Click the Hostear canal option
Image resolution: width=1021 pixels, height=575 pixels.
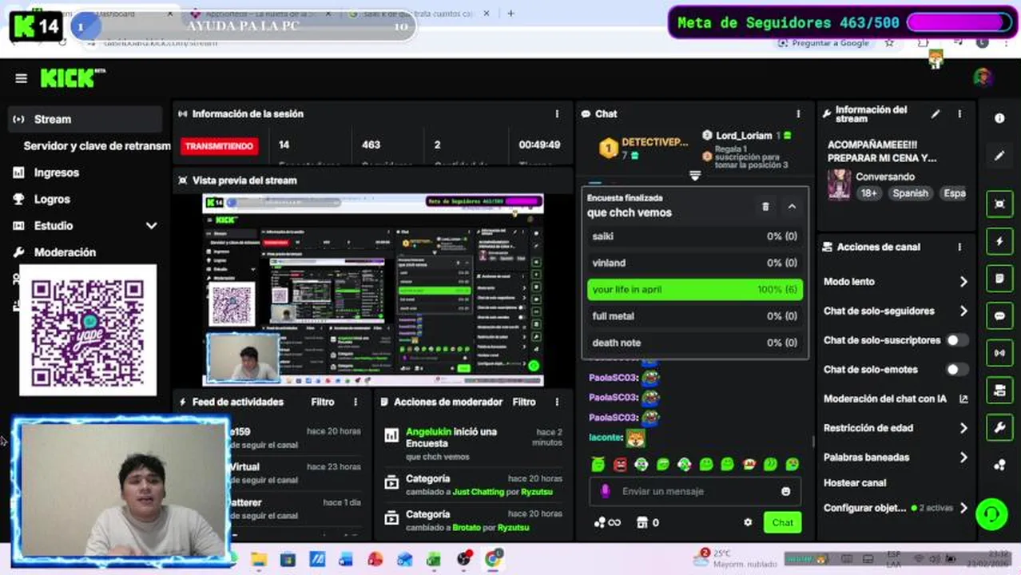point(855,482)
